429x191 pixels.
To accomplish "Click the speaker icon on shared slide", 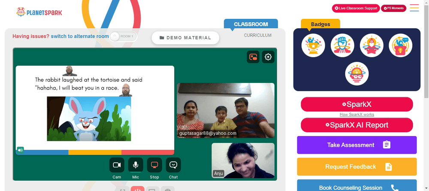I will pyautogui.click(x=20, y=150).
